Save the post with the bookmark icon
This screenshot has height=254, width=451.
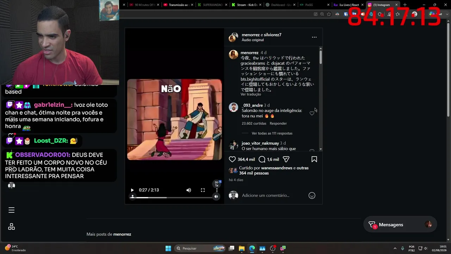point(314,159)
